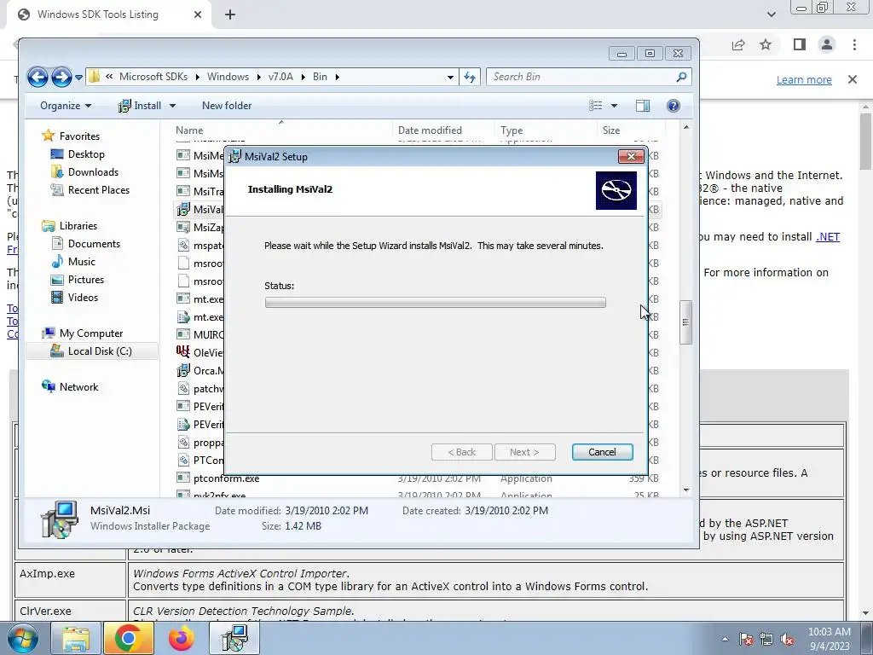
Task: Open Recent Places in the sidebar
Action: [99, 190]
